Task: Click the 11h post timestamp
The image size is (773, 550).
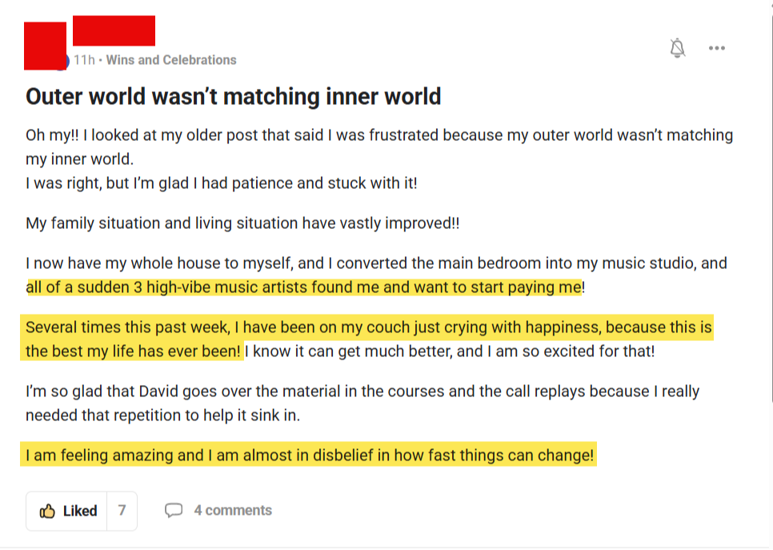Action: coord(84,60)
